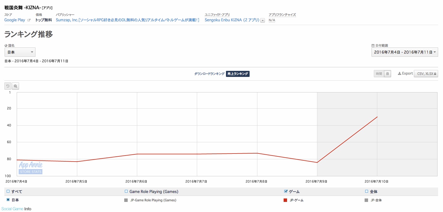Image resolution: width=443 pixels, height=212 pixels.
Task: Click the トップ無料 price value
Action: click(x=44, y=20)
